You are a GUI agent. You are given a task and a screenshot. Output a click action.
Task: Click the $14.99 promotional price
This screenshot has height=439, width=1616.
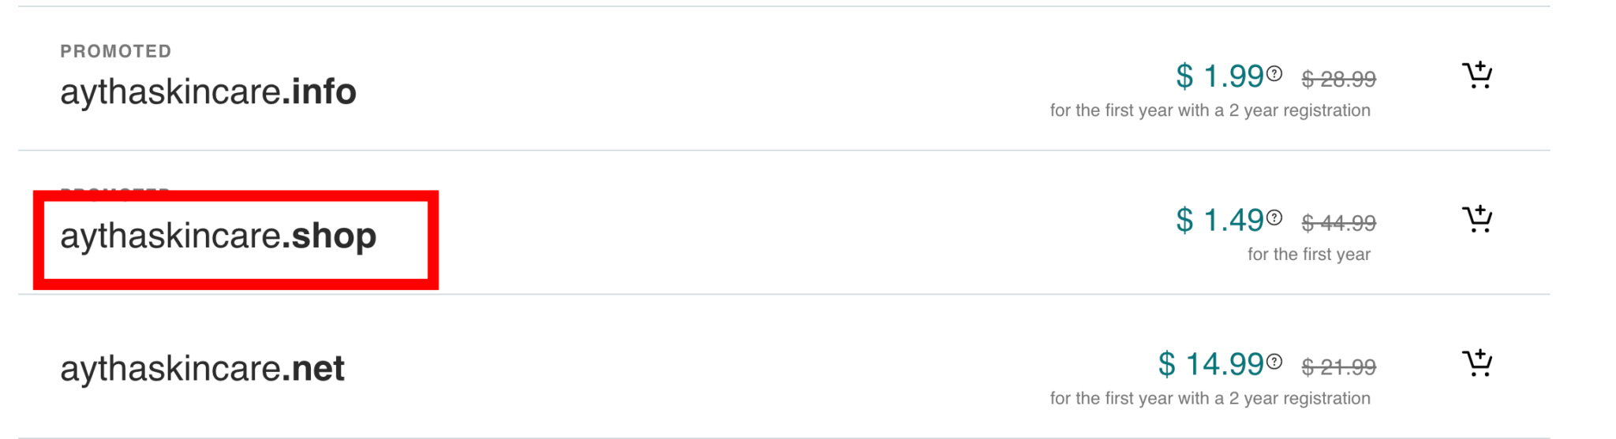pos(1210,365)
